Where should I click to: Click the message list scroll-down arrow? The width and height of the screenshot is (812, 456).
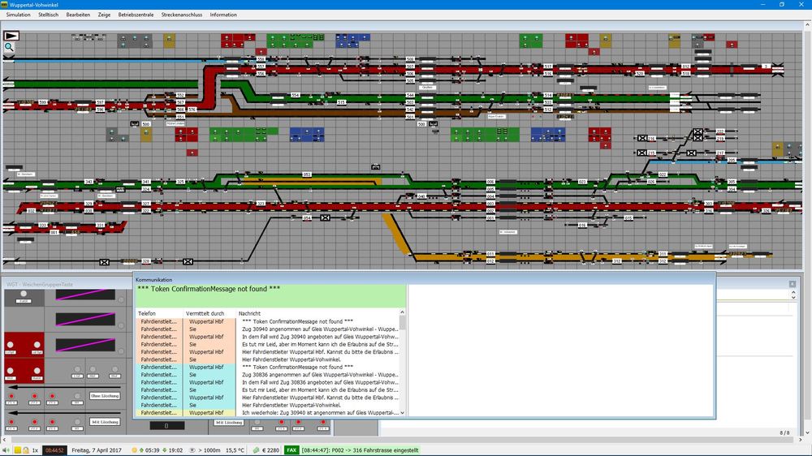tap(403, 413)
